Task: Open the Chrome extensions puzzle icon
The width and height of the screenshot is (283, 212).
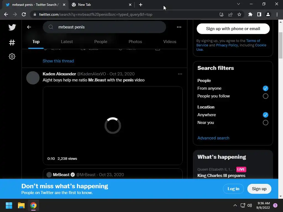Action: pyautogui.click(x=250, y=14)
